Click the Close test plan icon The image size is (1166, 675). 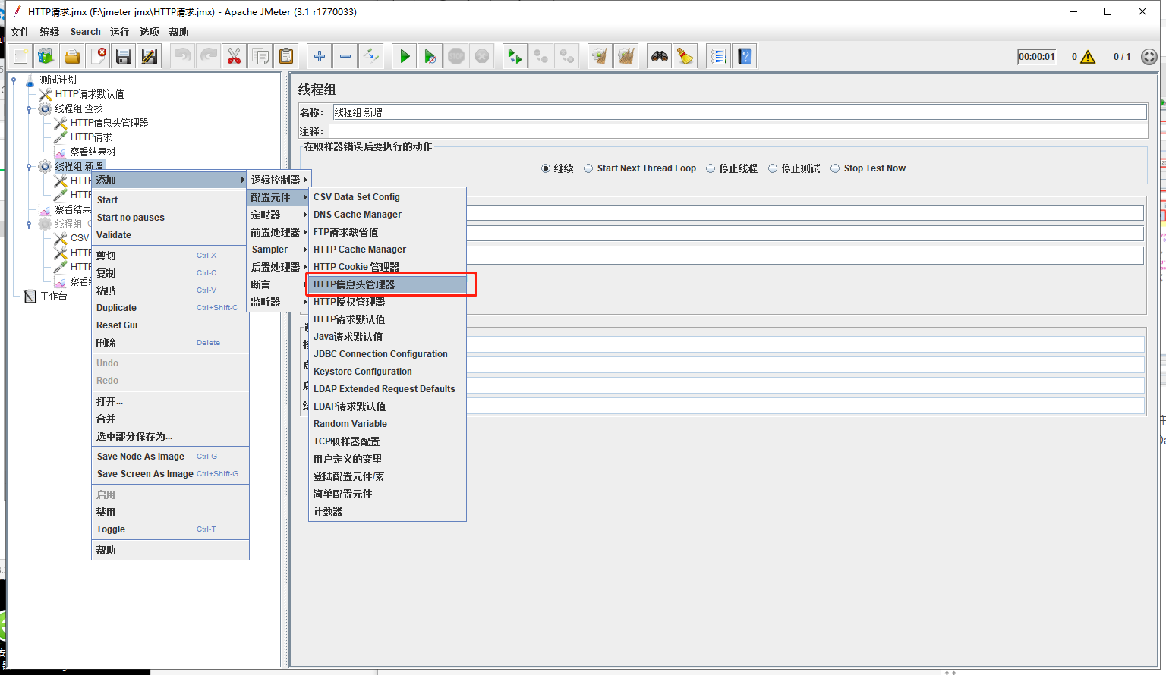(x=98, y=56)
